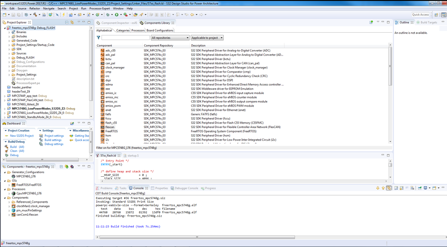Click the Flash lightning bolt toolbar icon
Image resolution: width=447 pixels, height=247 pixels.
point(64,15)
